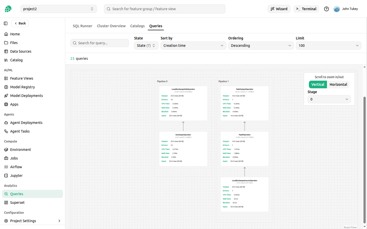Switch to the Cluster Overview tab

[111, 26]
